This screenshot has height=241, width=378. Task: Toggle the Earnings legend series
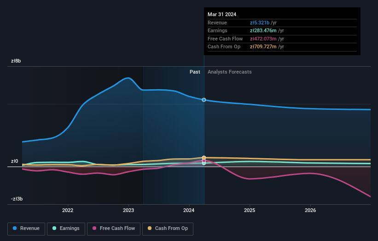tap(66, 229)
